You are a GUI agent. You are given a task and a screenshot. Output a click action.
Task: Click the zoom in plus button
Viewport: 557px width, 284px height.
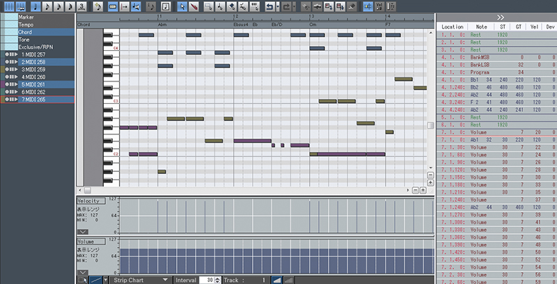coord(423,189)
